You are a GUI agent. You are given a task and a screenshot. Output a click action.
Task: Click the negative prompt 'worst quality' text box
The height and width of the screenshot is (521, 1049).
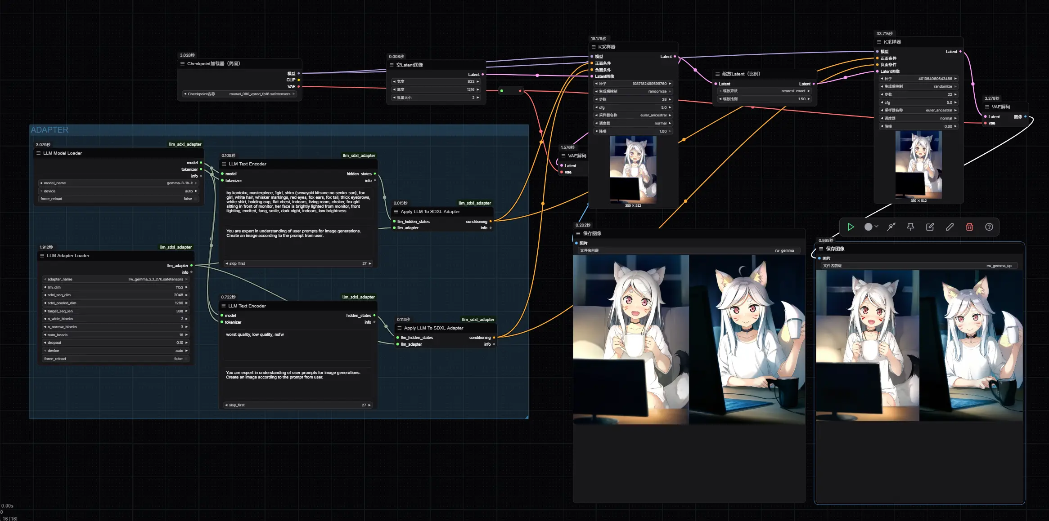coord(297,344)
